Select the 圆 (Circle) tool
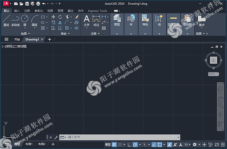The height and width of the screenshot is (149, 227). click(x=25, y=20)
